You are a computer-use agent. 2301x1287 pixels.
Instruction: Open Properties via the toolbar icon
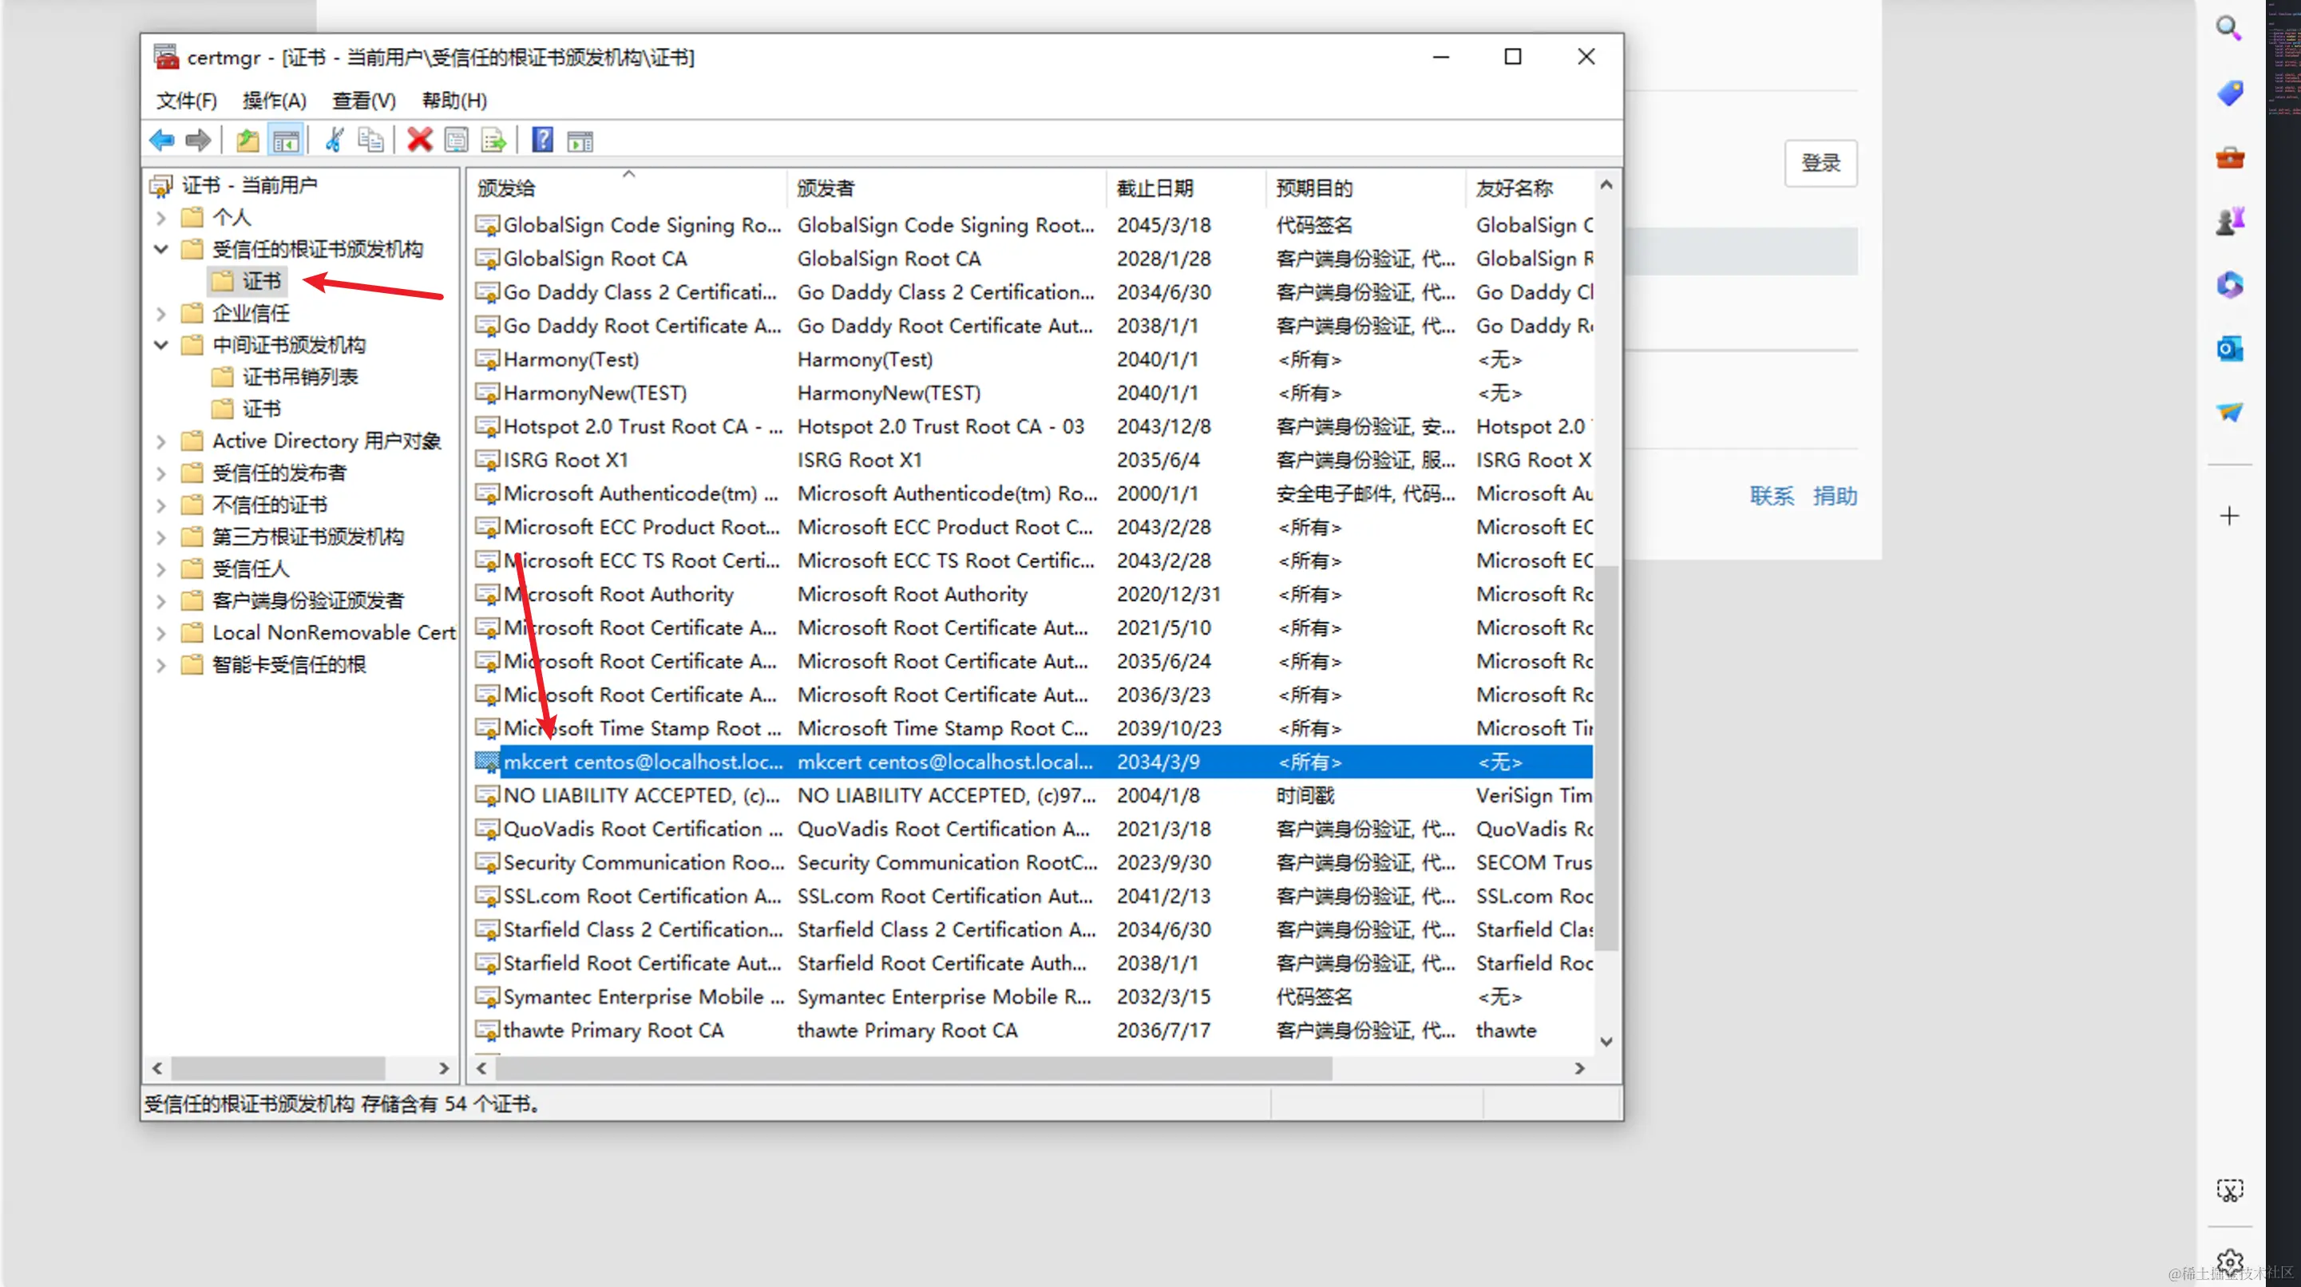457,141
